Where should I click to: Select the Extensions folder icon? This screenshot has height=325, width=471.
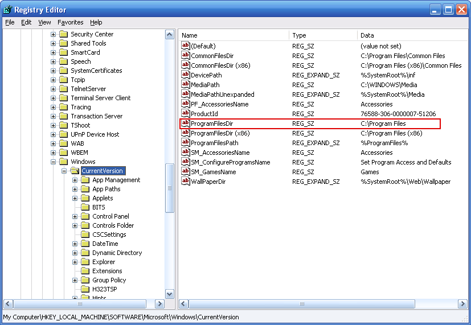point(85,271)
